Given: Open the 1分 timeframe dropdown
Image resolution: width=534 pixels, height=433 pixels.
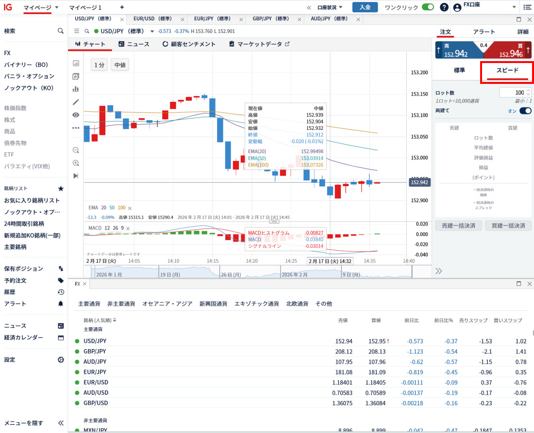Looking at the screenshot, I should 99,65.
